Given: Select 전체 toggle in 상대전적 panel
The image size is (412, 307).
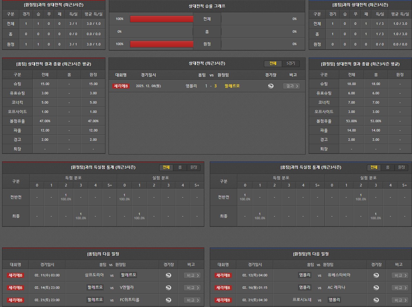Looking at the screenshot, I should tap(273, 64).
